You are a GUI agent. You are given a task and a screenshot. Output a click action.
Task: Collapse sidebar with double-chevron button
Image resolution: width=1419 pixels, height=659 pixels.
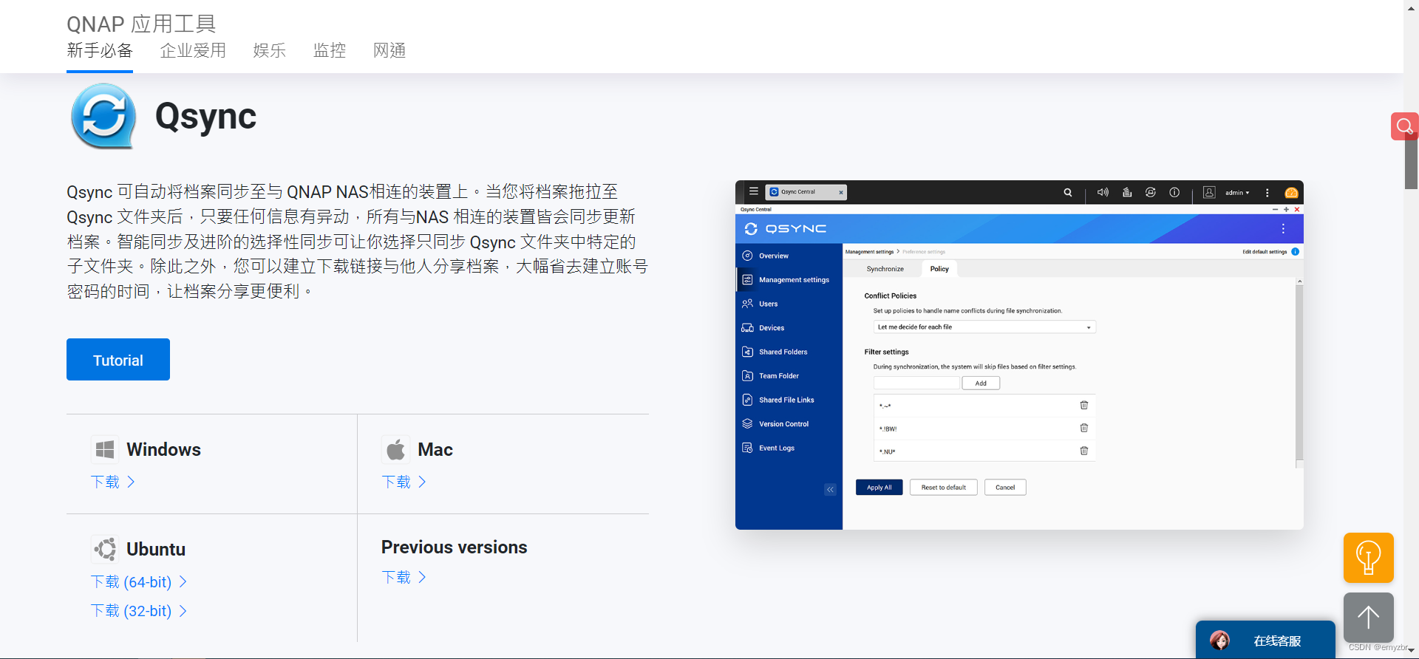(x=830, y=489)
